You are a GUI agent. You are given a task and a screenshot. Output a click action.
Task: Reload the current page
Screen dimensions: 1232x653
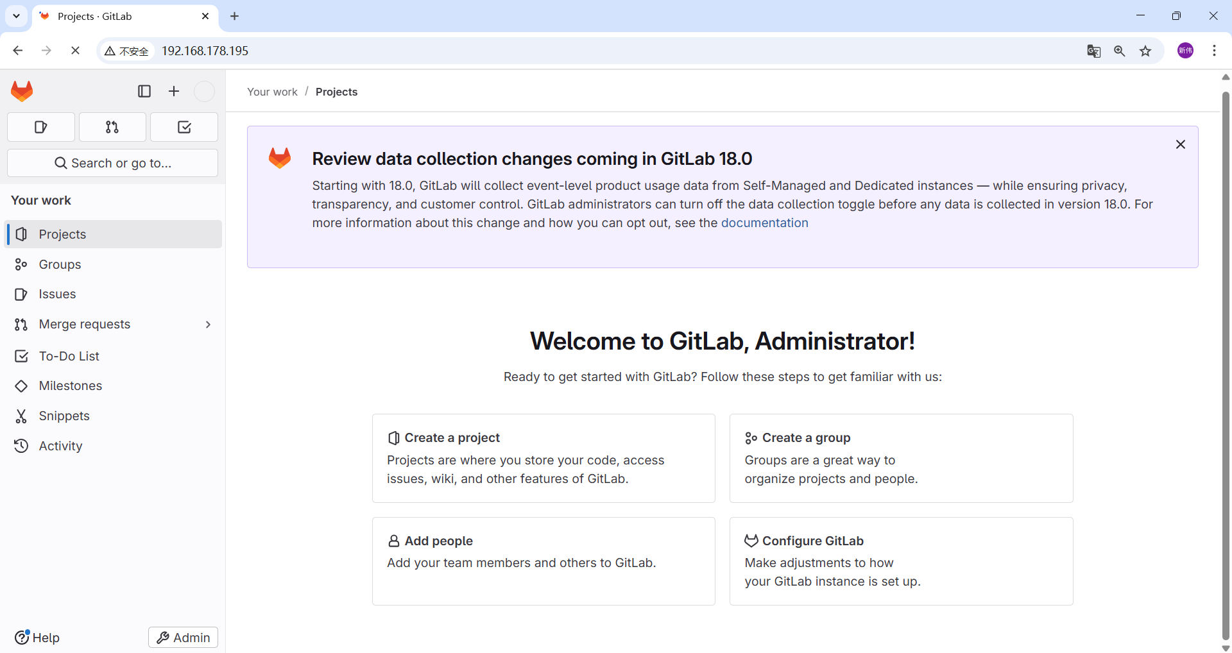75,50
